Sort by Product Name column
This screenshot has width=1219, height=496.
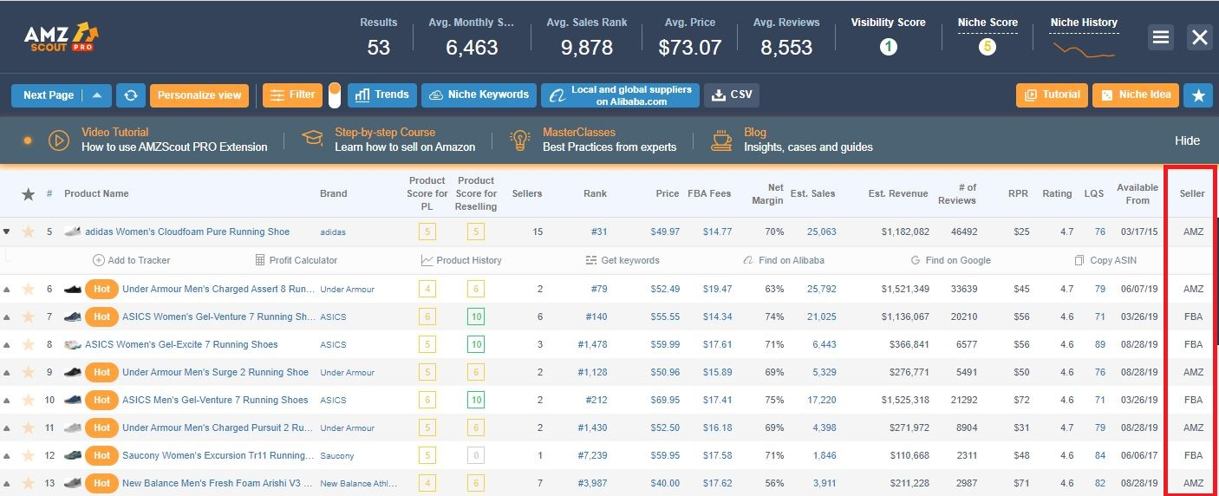(96, 193)
